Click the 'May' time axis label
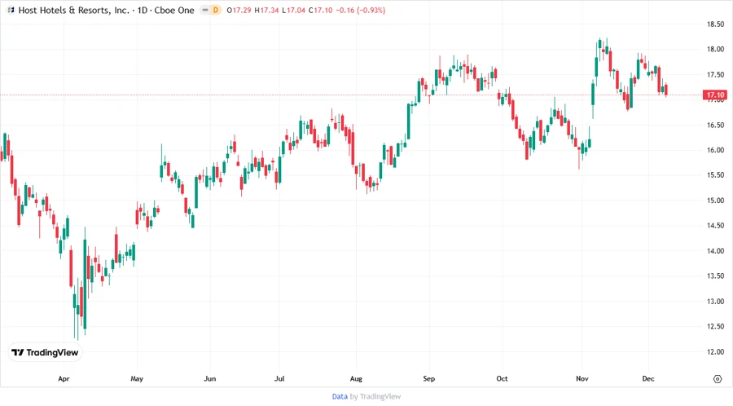 [x=137, y=378]
